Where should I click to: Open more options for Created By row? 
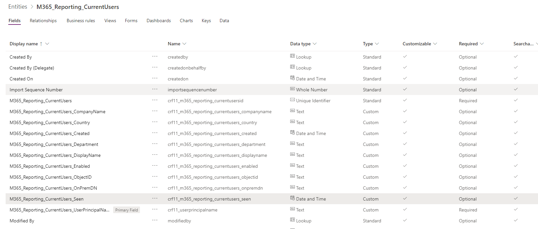[x=155, y=57]
